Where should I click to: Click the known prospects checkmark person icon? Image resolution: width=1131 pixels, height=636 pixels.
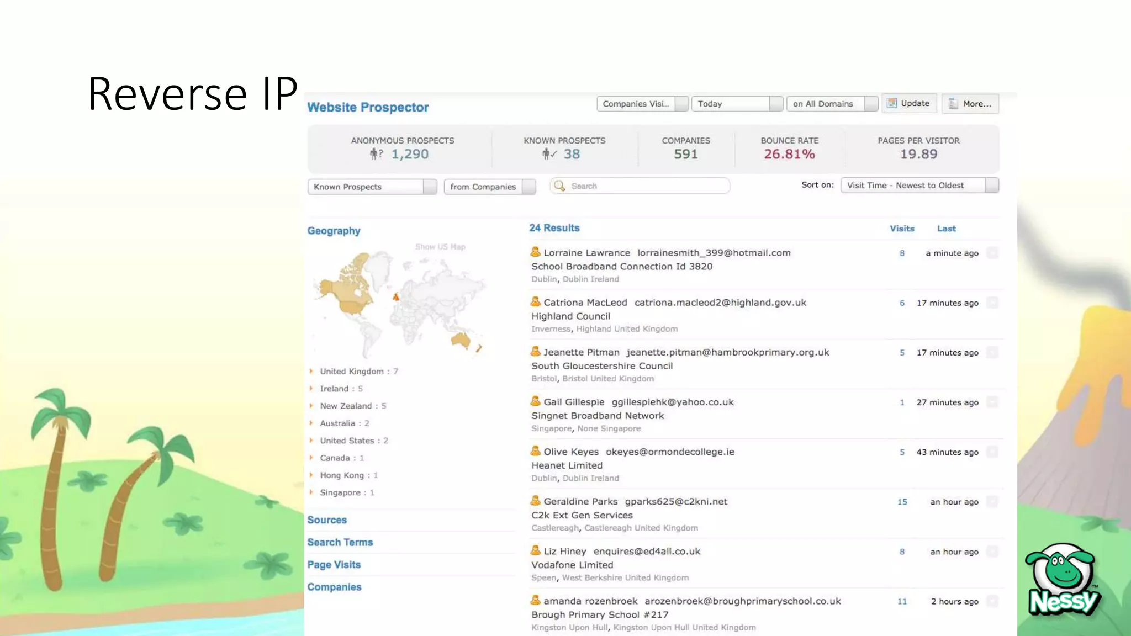pyautogui.click(x=549, y=154)
